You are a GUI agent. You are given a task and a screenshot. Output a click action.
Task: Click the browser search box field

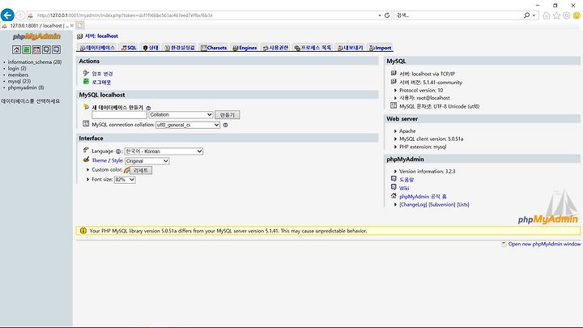tap(458, 15)
